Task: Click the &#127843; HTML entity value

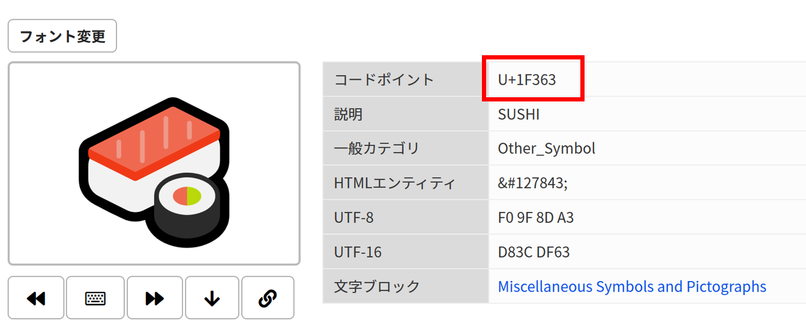Action: click(533, 183)
